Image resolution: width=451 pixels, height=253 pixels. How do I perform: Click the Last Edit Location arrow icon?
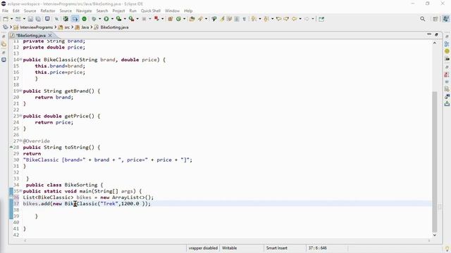click(x=278, y=19)
